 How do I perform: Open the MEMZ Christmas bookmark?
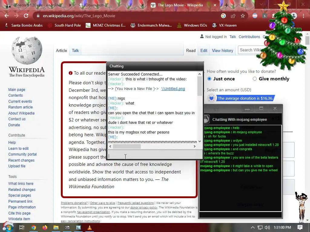click(x=106, y=25)
